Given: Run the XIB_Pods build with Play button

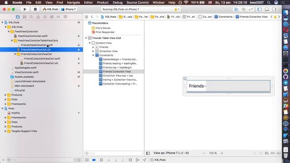Looking at the screenshot, I should pos(25,9).
